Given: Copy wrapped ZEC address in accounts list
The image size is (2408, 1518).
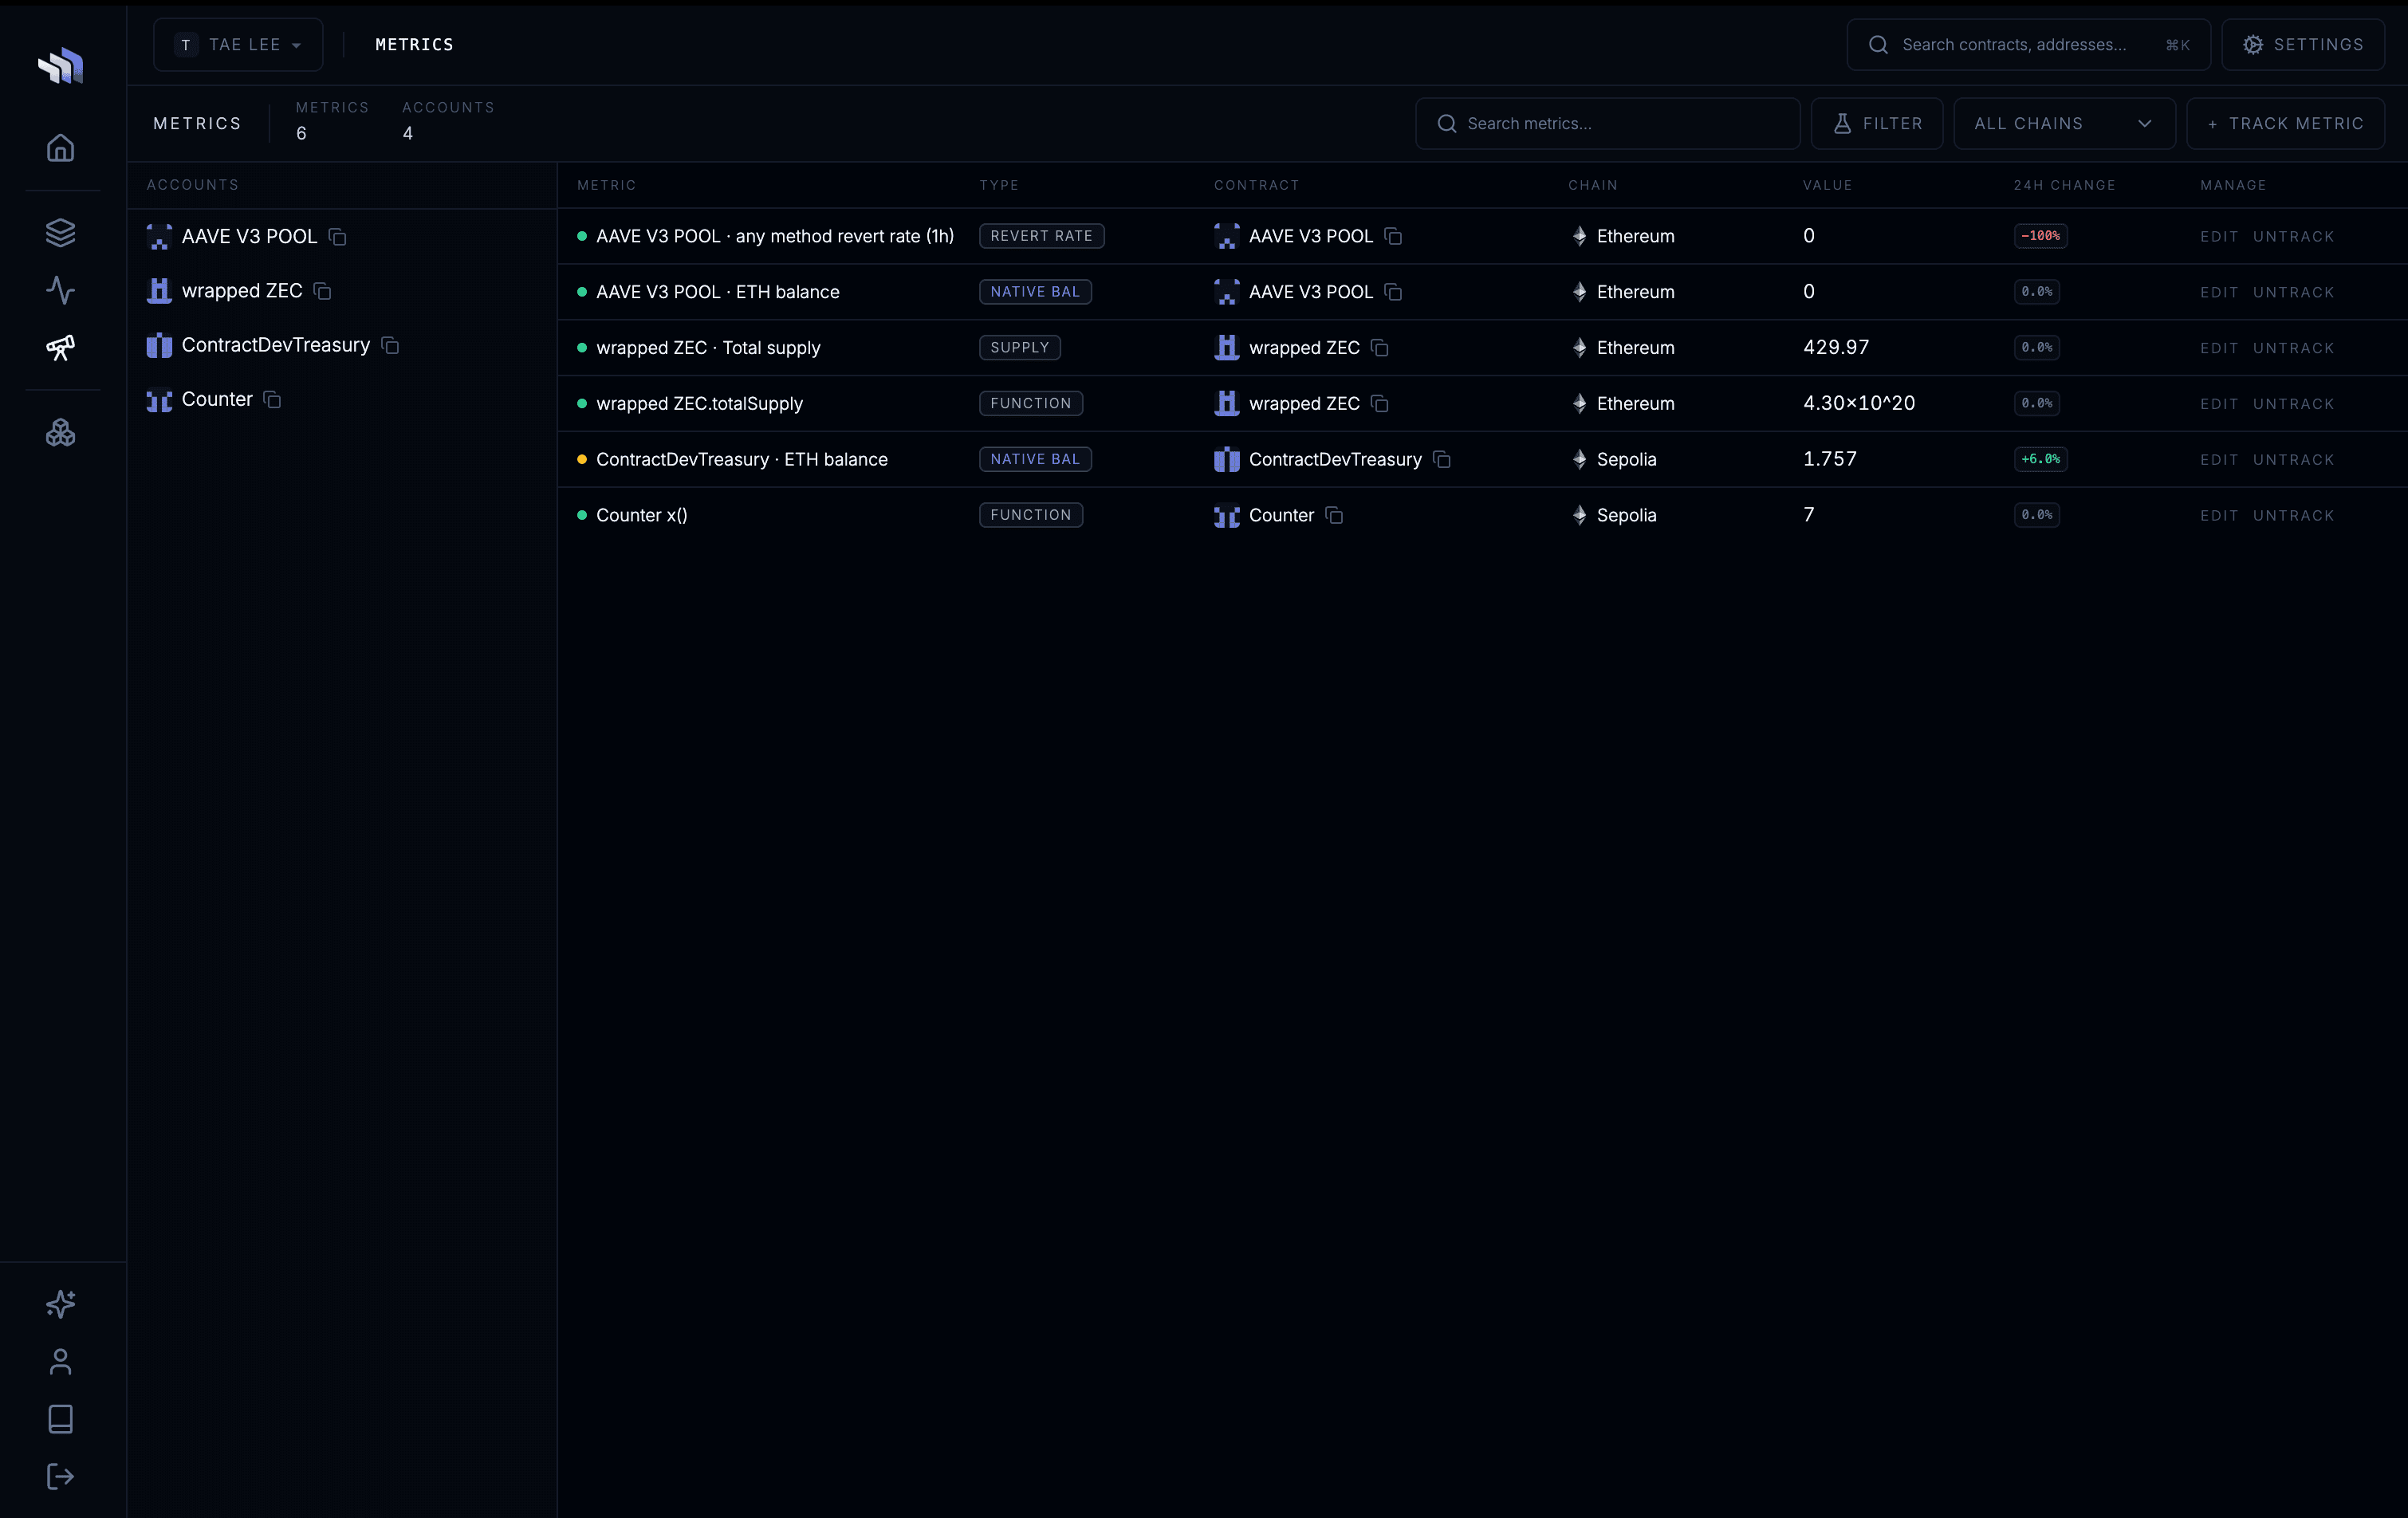Looking at the screenshot, I should [323, 291].
